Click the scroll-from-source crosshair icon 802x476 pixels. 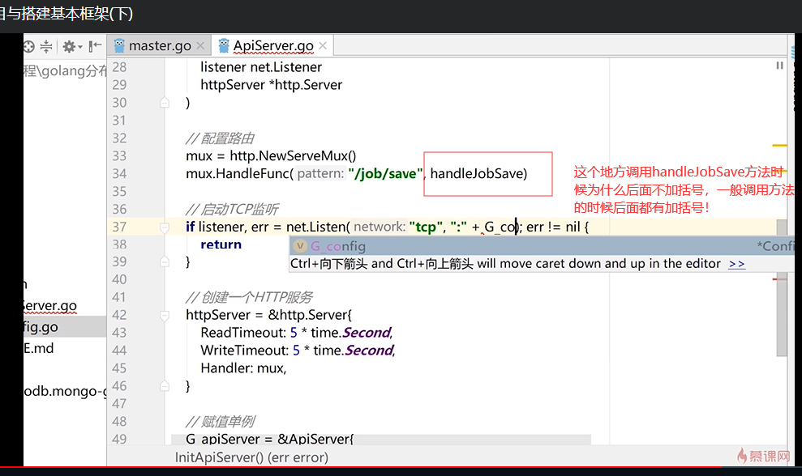28,46
